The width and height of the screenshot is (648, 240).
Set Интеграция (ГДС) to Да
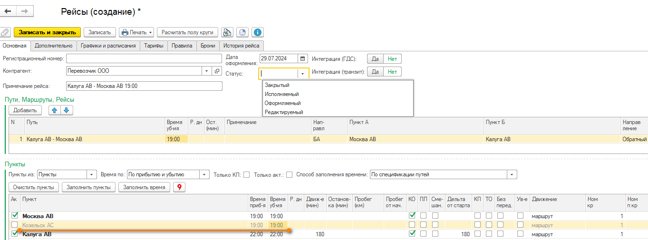375,59
